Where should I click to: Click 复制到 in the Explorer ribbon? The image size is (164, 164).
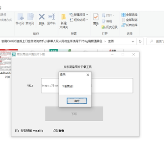click(30, 19)
